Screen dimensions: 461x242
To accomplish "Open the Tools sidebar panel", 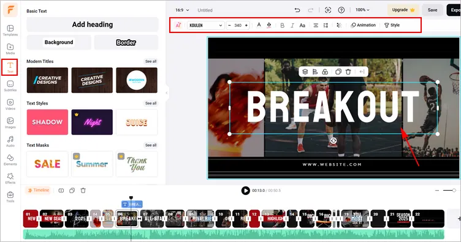I will (x=10, y=197).
